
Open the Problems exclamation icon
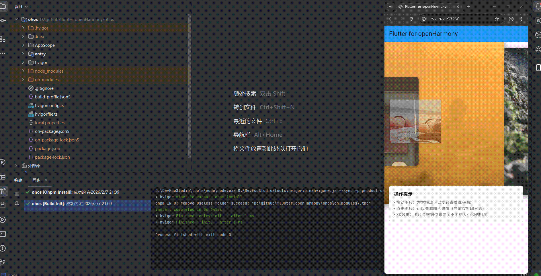[x=3, y=248]
